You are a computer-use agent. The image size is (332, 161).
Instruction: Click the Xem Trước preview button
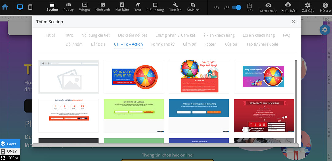pos(268,7)
